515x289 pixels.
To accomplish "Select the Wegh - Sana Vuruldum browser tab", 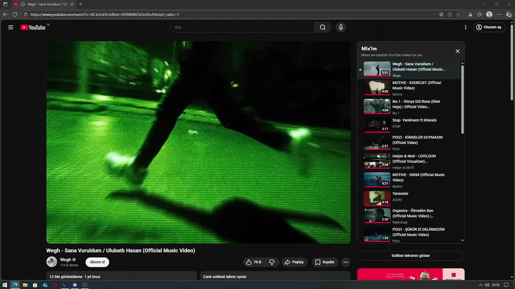I will click(43, 4).
